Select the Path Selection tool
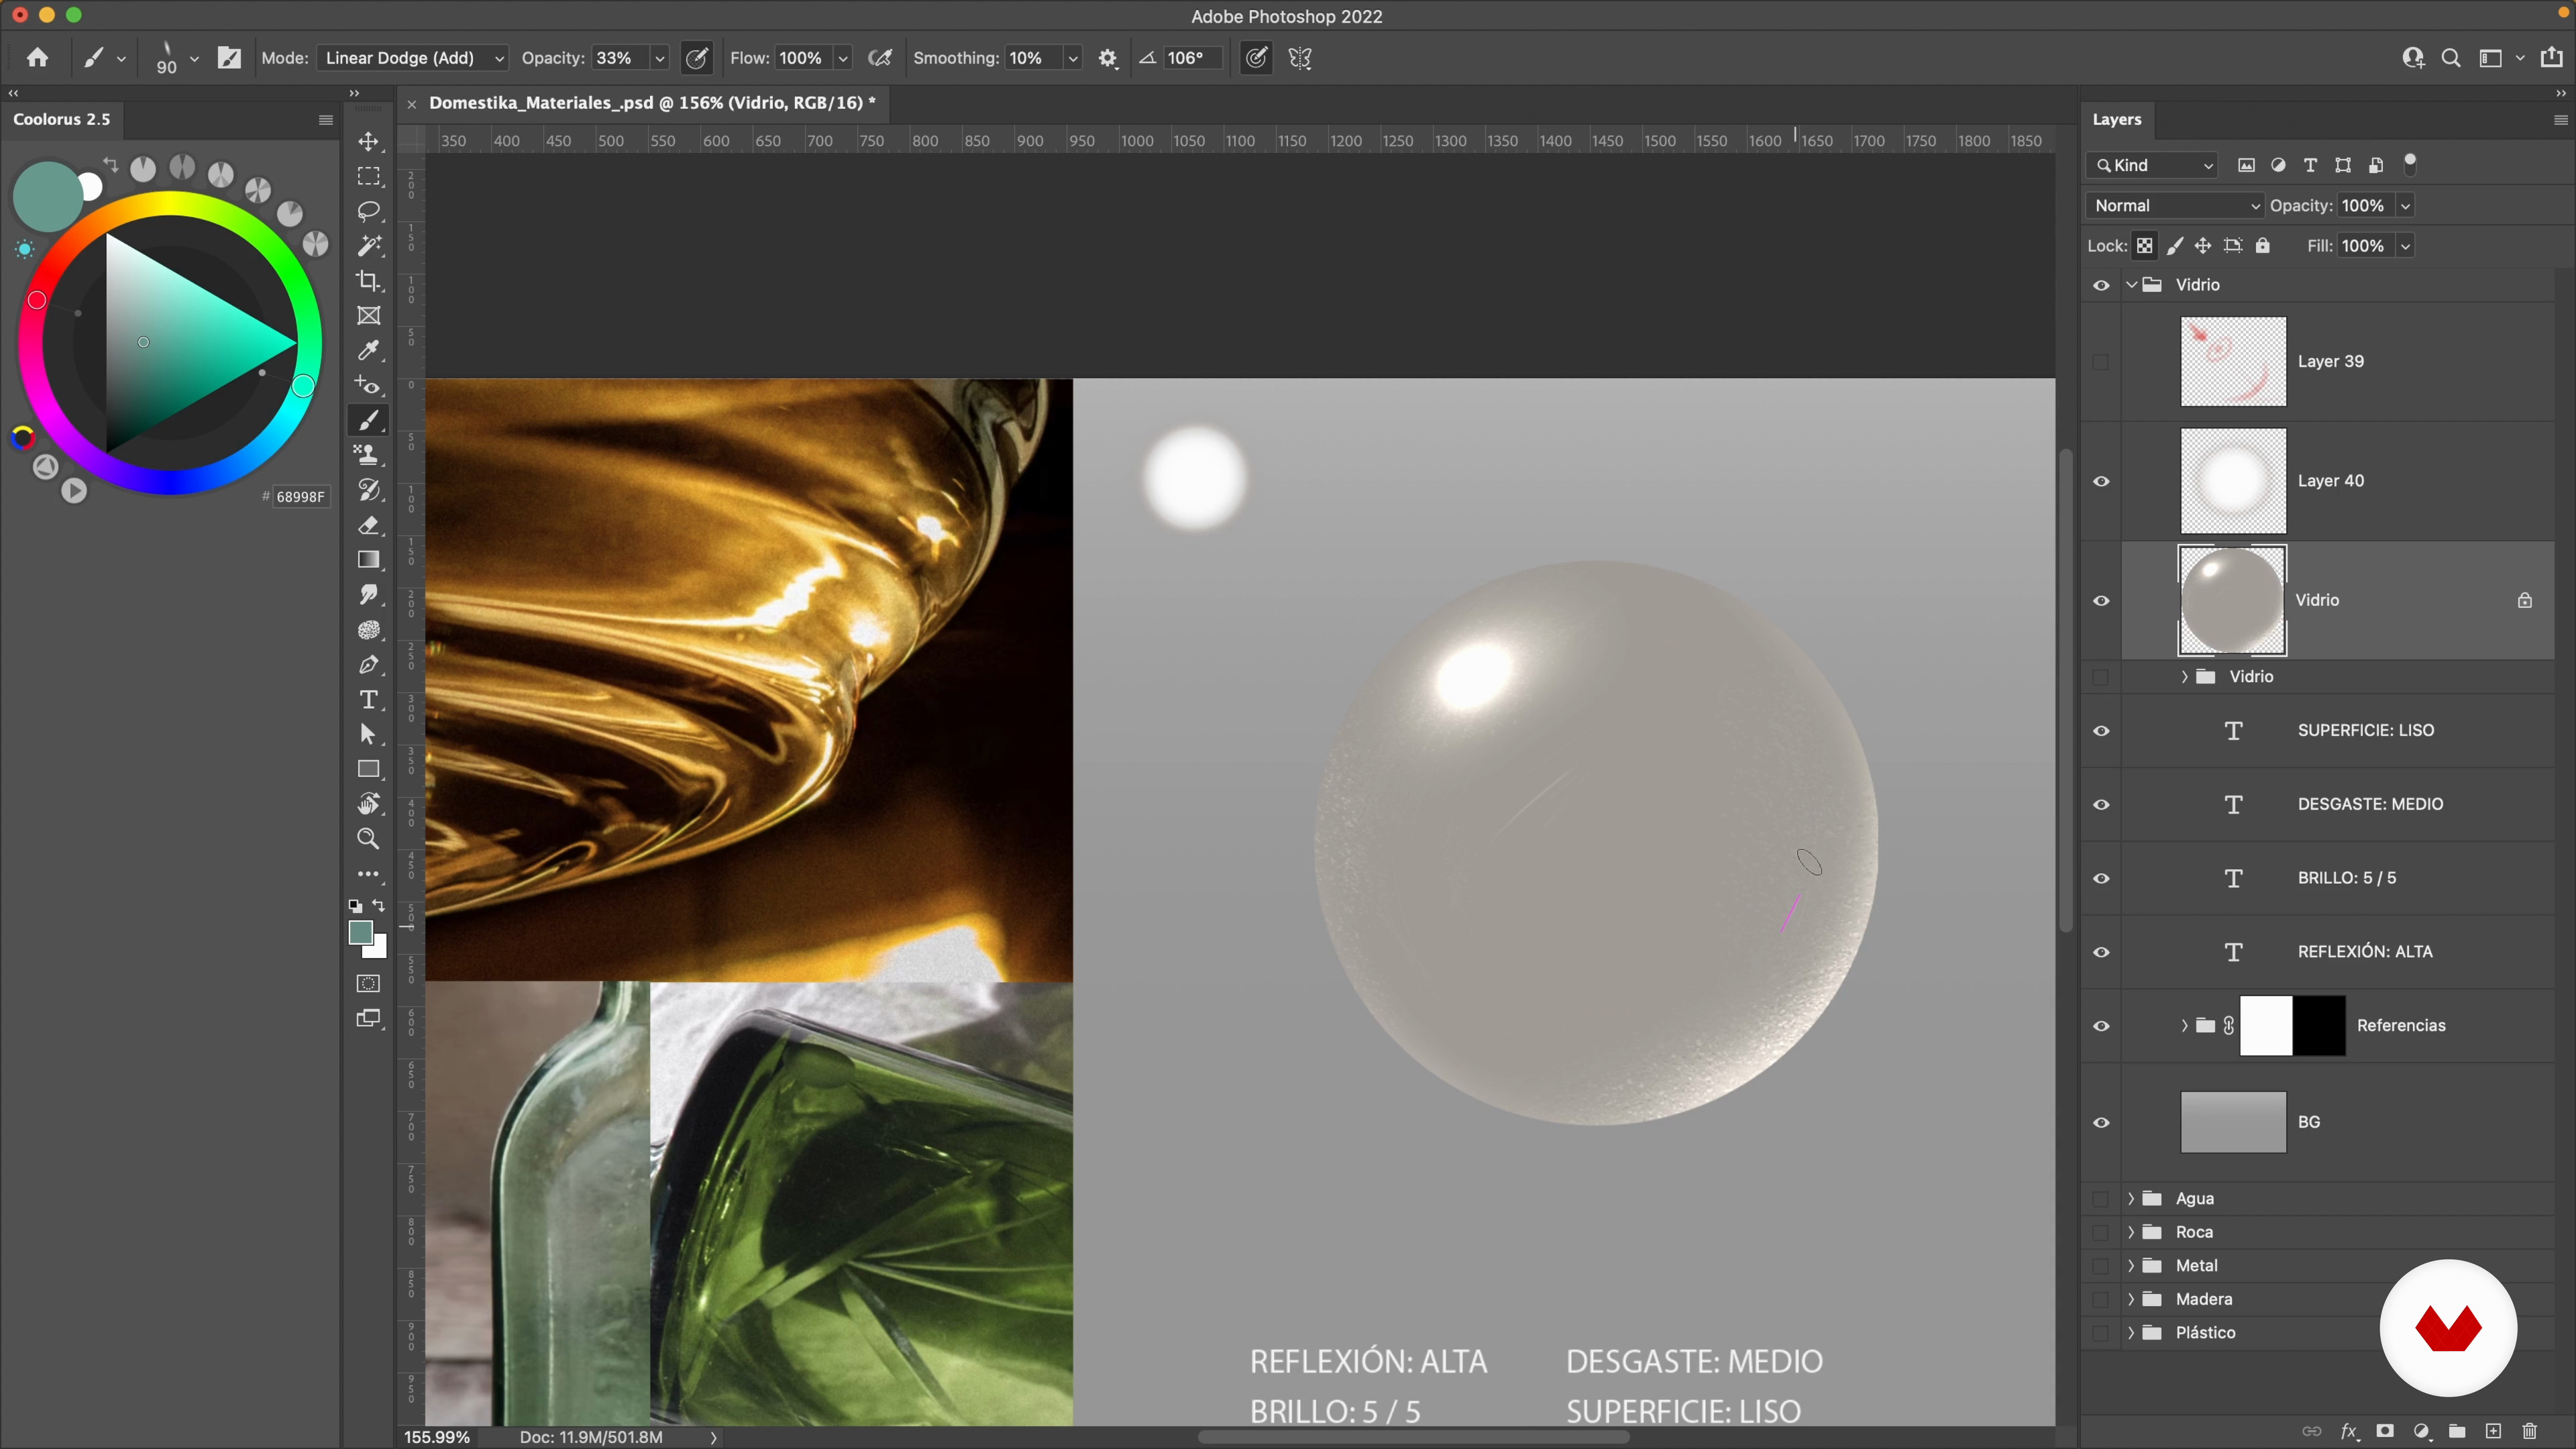Image resolution: width=2576 pixels, height=1449 pixels. (369, 735)
